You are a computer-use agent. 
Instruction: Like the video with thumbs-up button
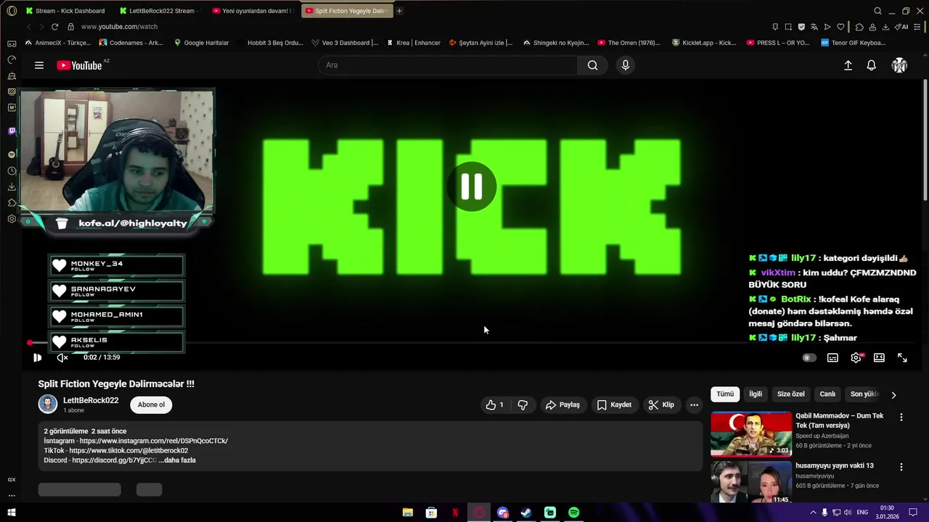pos(495,405)
